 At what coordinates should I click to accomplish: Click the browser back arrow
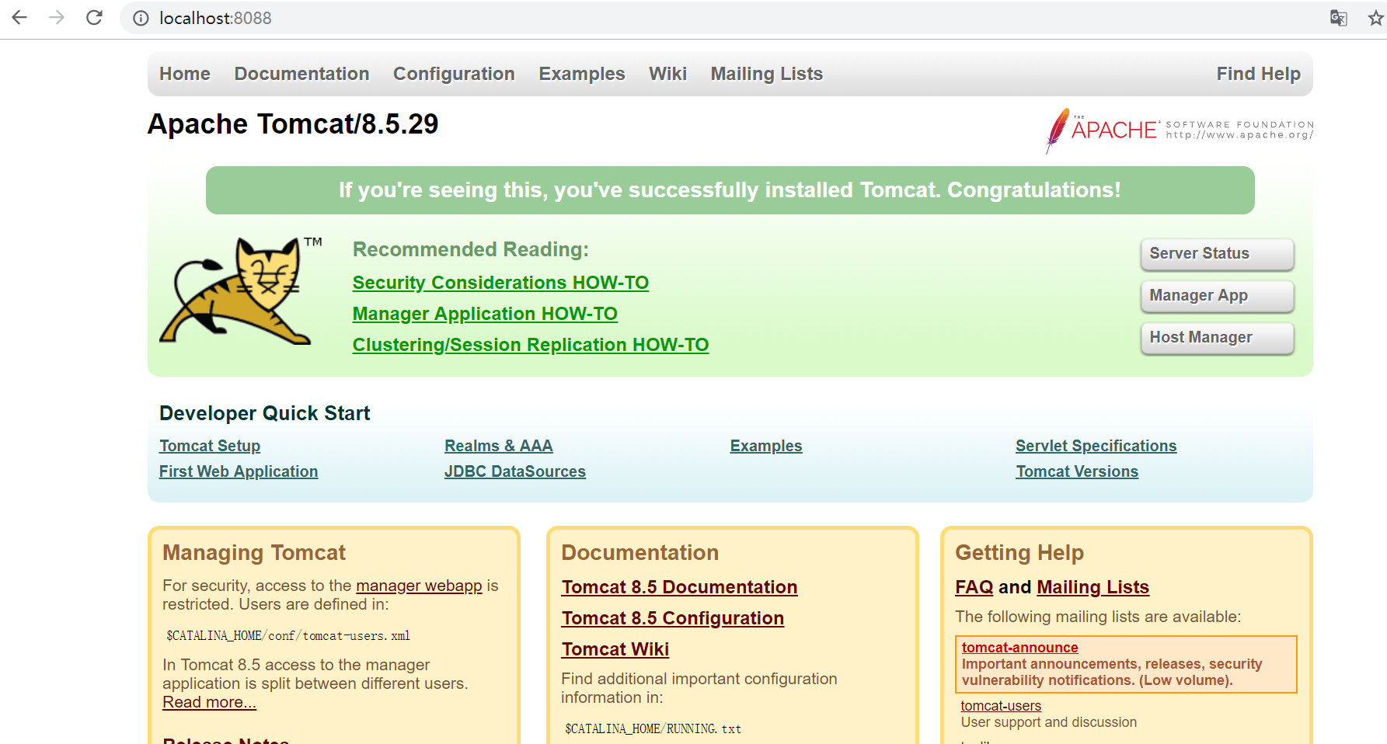point(19,18)
